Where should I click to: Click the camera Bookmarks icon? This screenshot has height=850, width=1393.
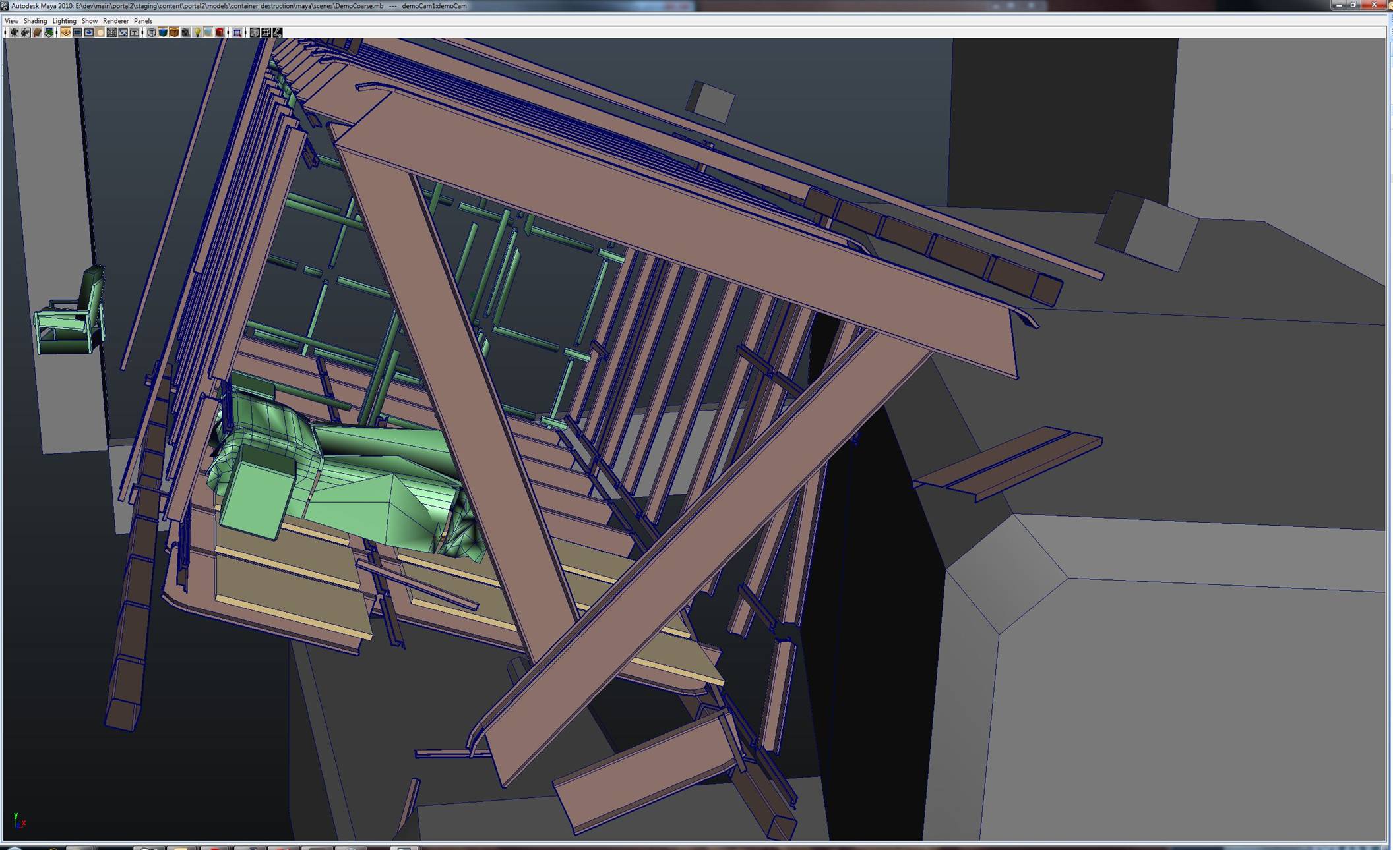pos(38,32)
